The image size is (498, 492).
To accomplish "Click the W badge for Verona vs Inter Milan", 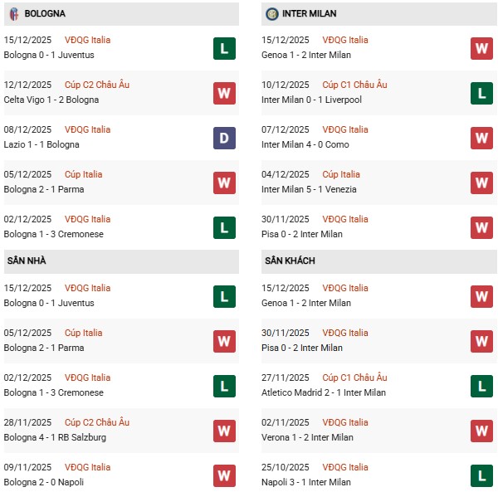I will [x=481, y=431].
